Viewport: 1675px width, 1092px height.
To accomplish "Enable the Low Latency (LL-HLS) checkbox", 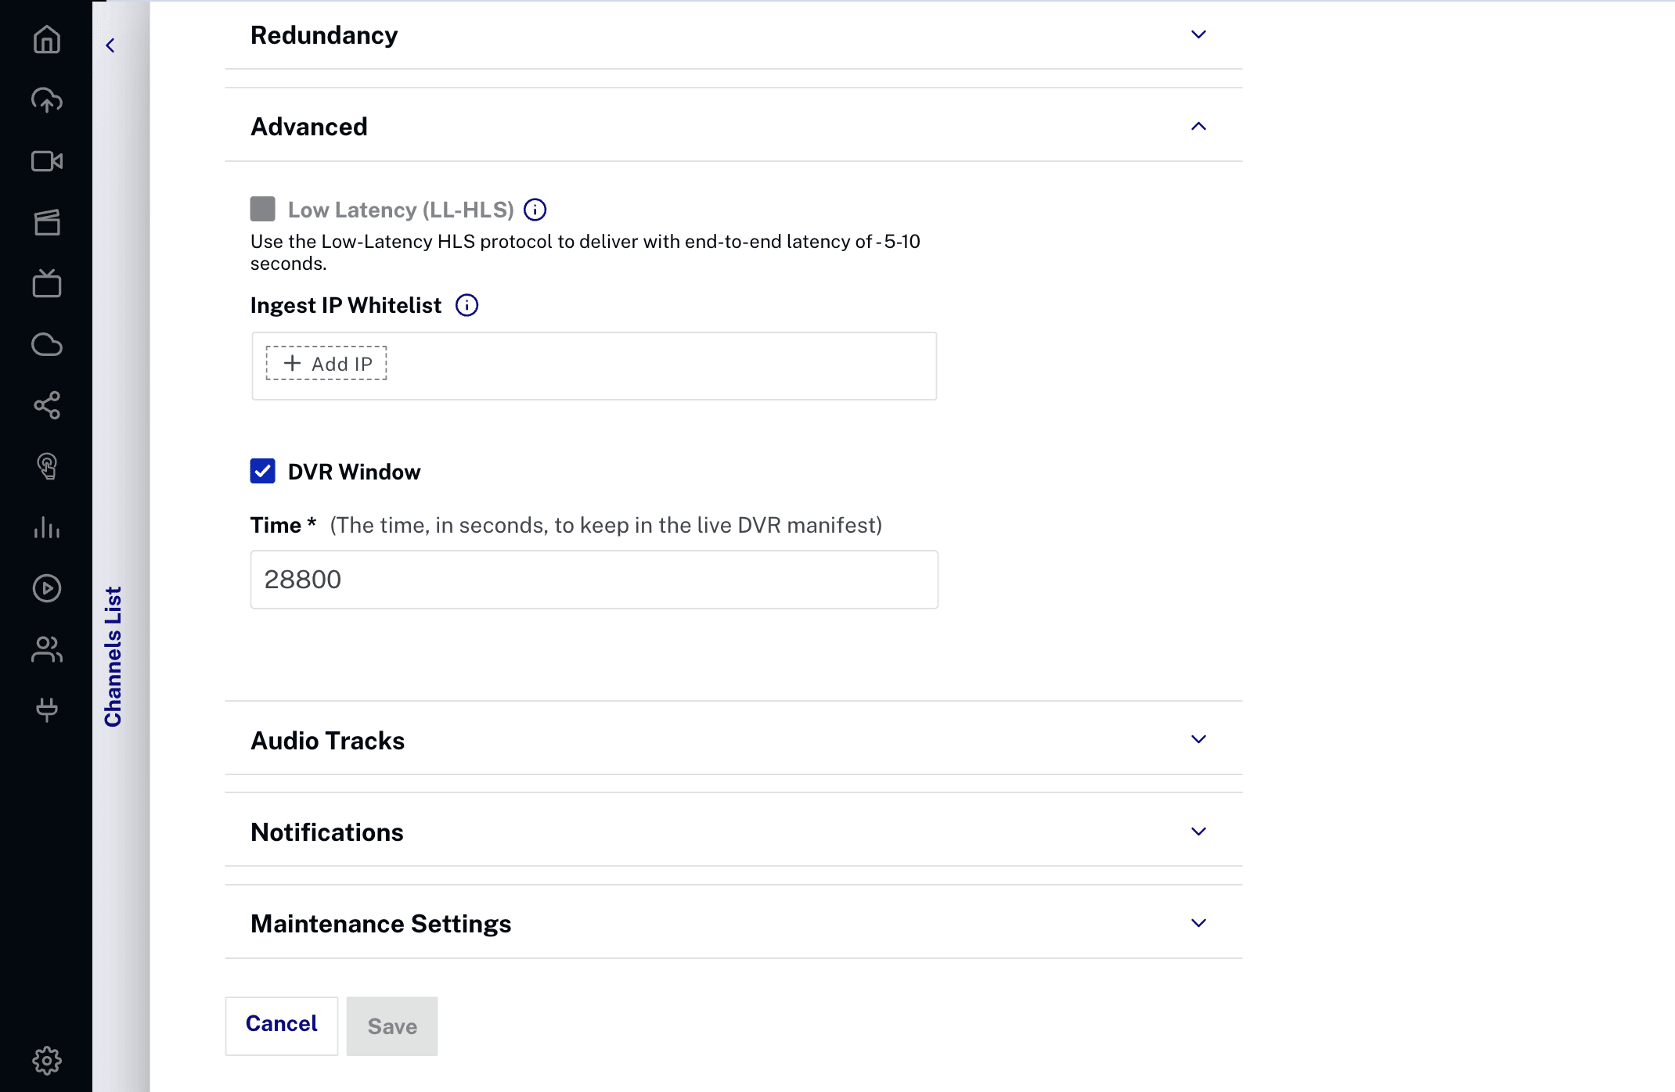I will [x=263, y=209].
